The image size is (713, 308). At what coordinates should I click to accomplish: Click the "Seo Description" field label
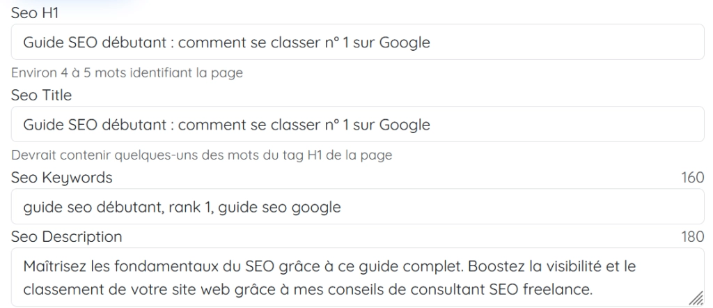[66, 237]
